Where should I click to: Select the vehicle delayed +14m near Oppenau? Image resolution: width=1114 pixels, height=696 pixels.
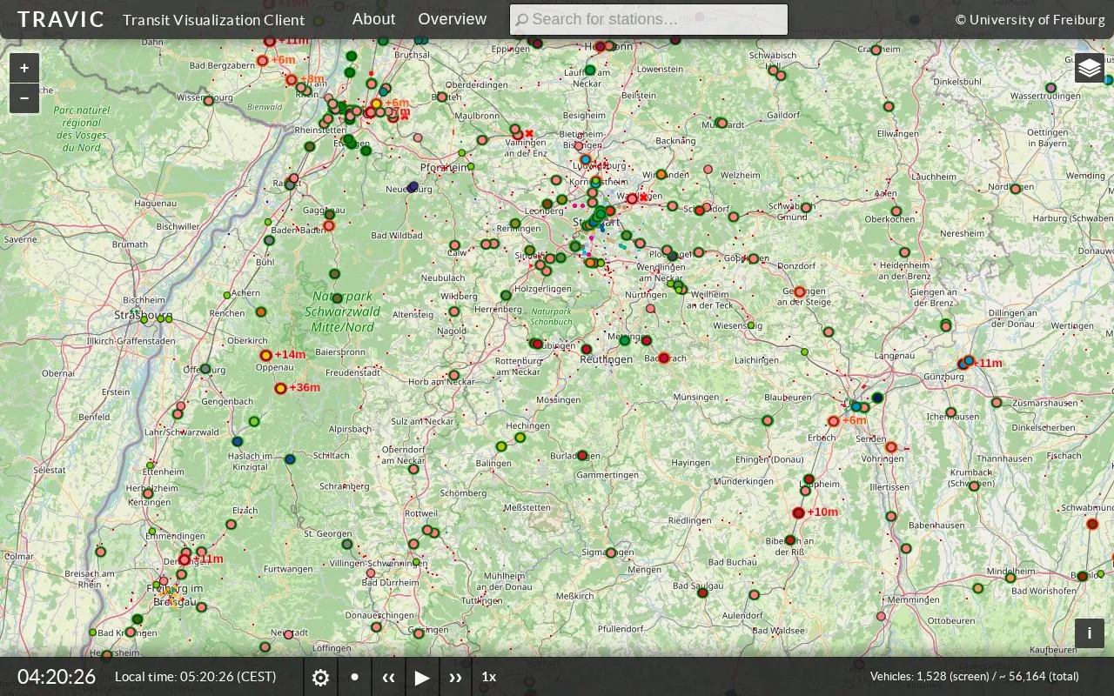click(x=266, y=355)
